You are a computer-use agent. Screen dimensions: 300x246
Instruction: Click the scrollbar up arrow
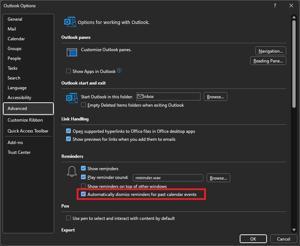click(294, 17)
